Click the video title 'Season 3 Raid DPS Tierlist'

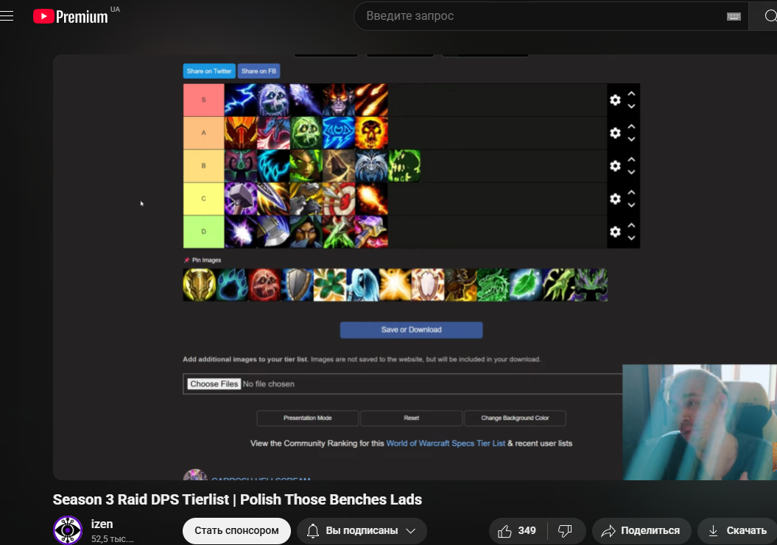[x=237, y=499]
